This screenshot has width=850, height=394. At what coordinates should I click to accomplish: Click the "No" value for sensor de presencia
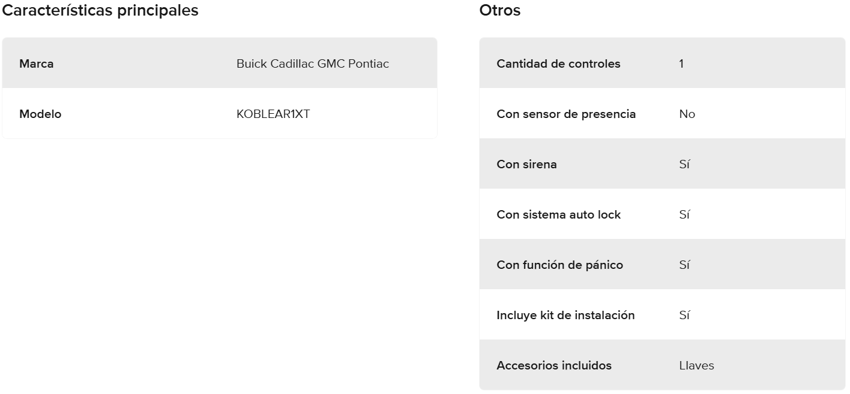click(x=687, y=114)
